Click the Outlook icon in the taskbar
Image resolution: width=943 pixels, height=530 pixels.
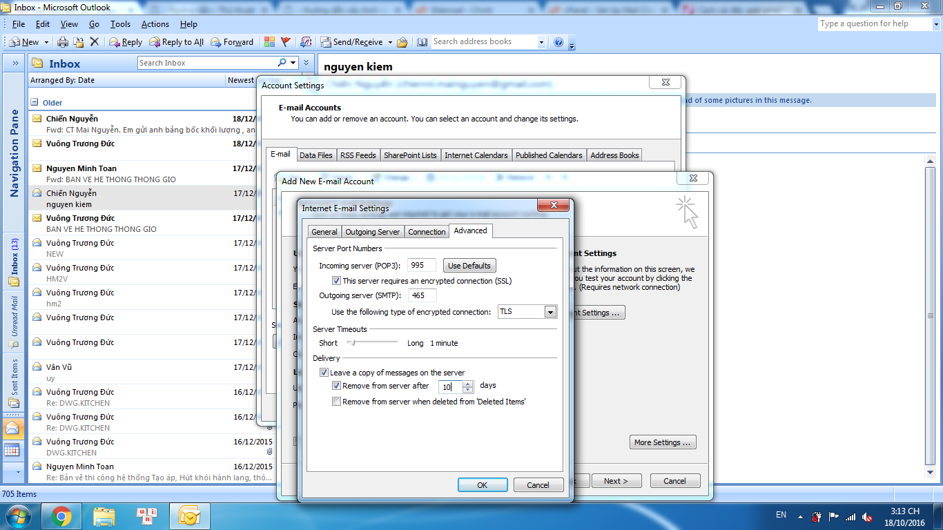[189, 516]
